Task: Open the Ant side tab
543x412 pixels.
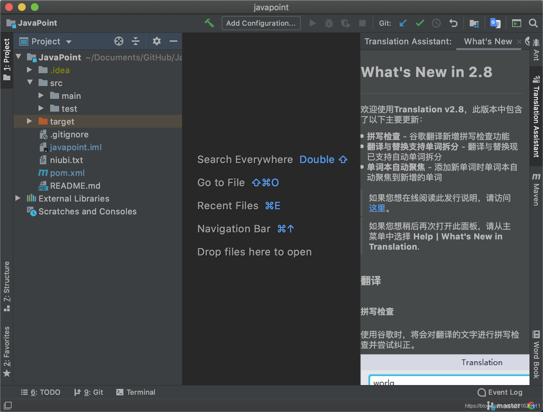Action: [536, 49]
